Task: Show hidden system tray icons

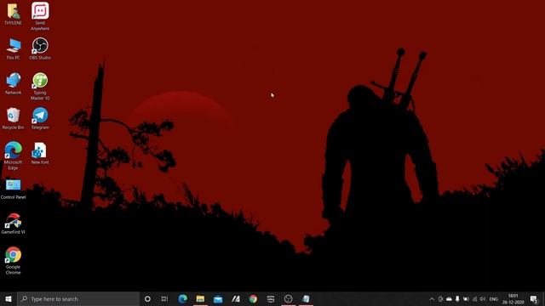Action: [432, 299]
